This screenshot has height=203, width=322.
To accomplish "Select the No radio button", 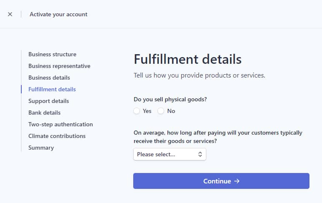I will click(161, 111).
